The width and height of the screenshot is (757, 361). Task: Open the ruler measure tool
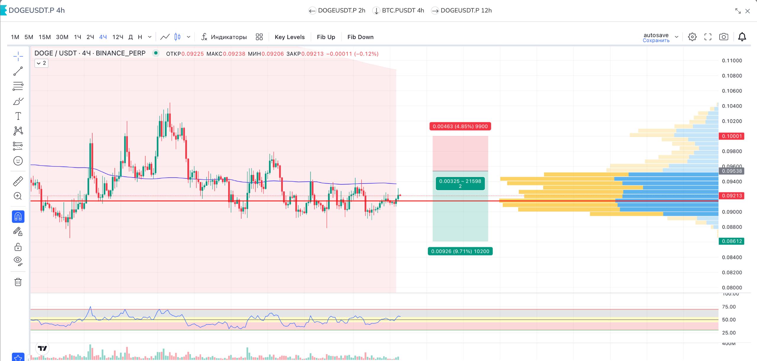18,181
